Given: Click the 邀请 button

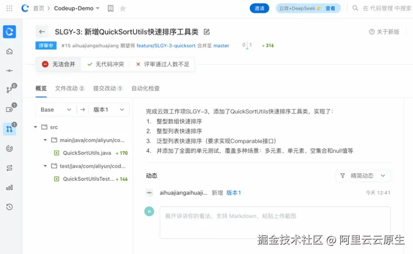Looking at the screenshot, I should coord(259,8).
